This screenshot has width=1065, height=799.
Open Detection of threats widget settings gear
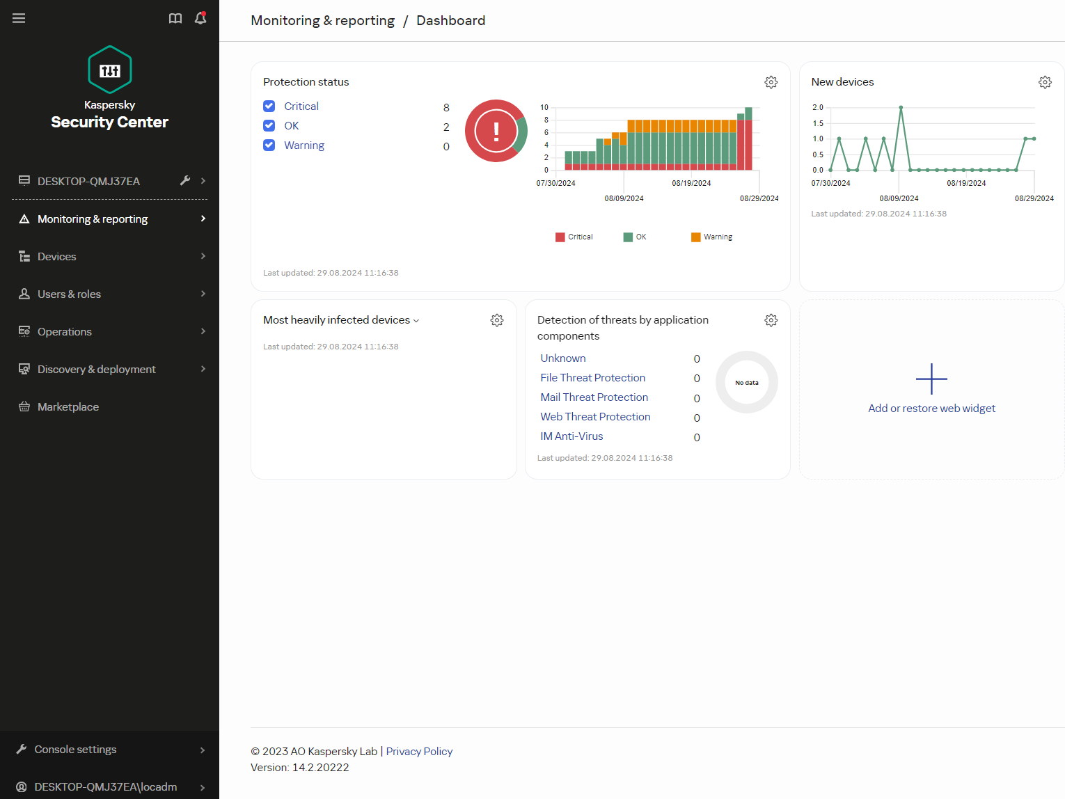(771, 320)
